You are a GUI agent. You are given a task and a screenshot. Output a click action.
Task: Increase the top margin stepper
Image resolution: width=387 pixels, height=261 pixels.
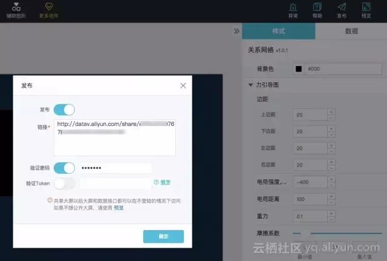point(331,112)
